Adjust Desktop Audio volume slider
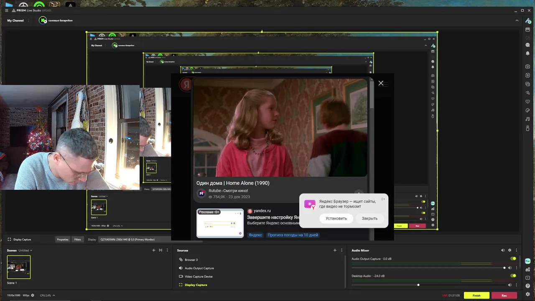535x301 pixels. coord(429,285)
